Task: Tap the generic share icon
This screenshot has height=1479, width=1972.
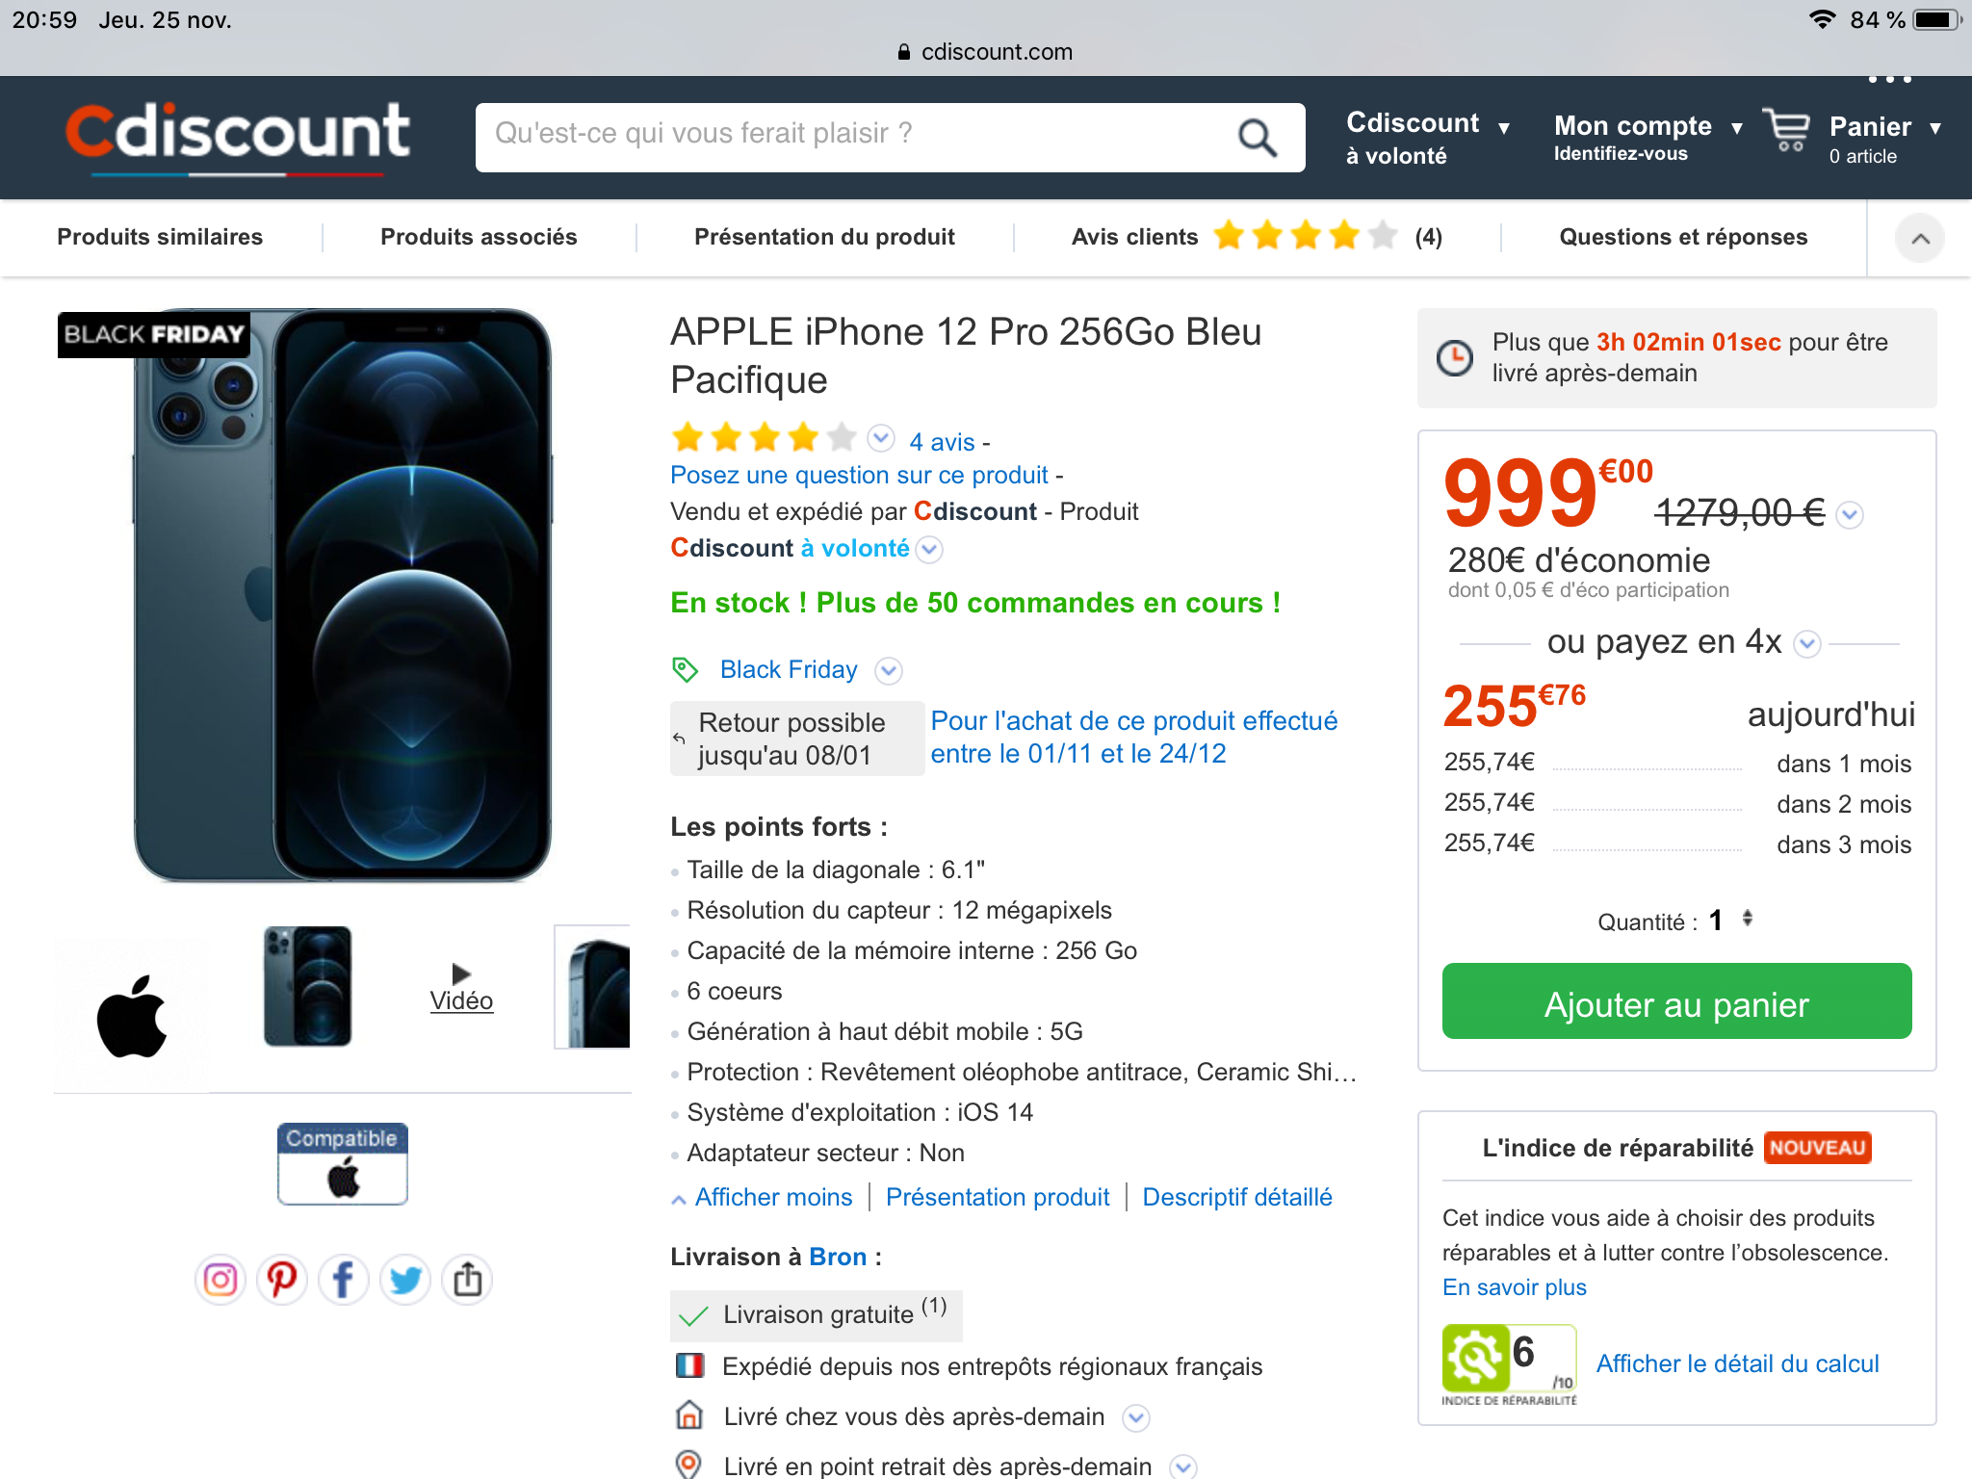Action: (468, 1280)
